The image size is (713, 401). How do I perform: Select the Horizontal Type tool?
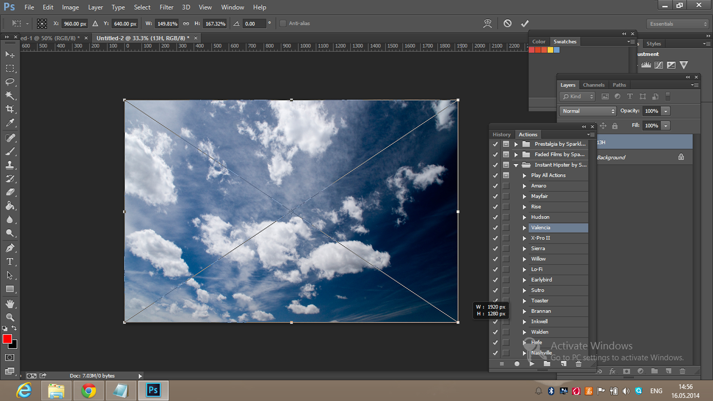pos(10,261)
